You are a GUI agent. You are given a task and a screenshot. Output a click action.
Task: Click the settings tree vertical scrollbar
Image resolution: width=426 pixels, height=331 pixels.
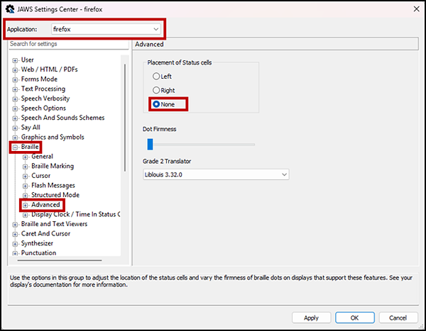(x=125, y=118)
